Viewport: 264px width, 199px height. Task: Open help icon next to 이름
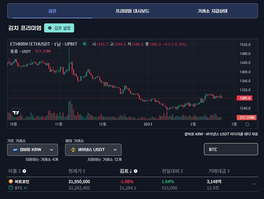pos(24,171)
